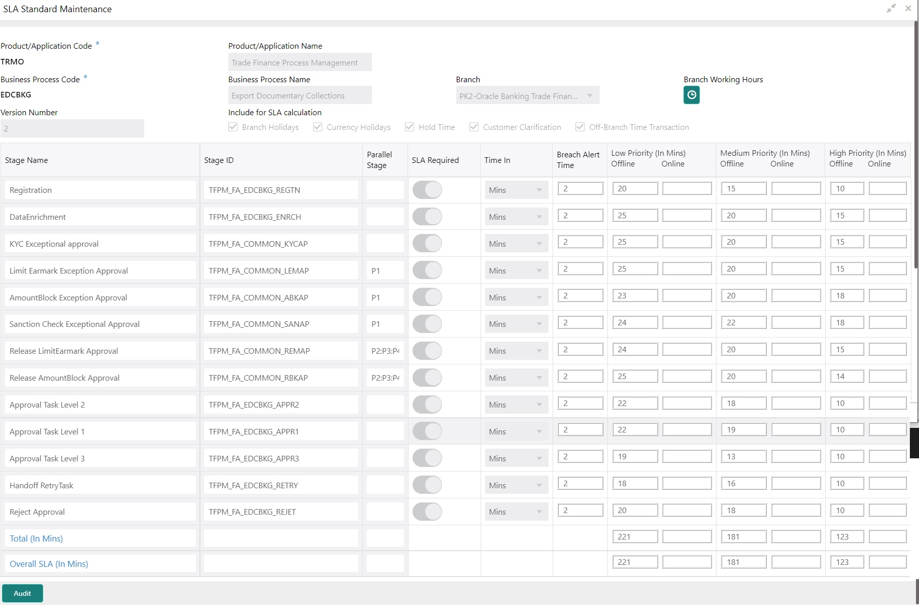Click Parallel Stage field for Release LimitEarmark Approval
This screenshot has height=606, width=919.
click(385, 351)
